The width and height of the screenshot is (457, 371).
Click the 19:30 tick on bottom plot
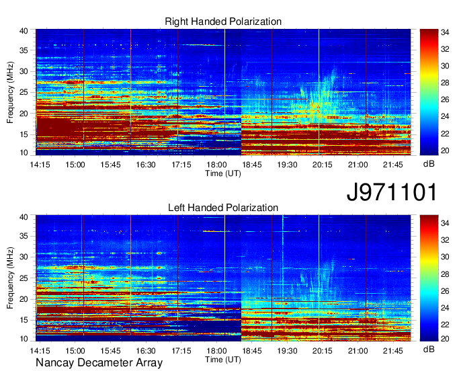[287, 351]
